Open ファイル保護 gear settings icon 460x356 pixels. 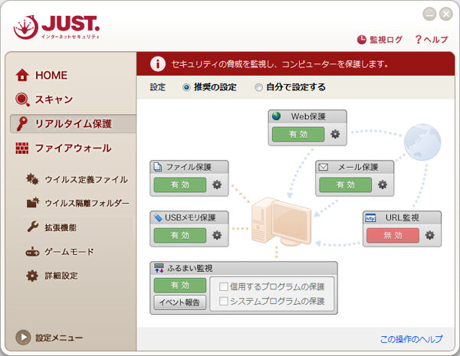point(217,185)
